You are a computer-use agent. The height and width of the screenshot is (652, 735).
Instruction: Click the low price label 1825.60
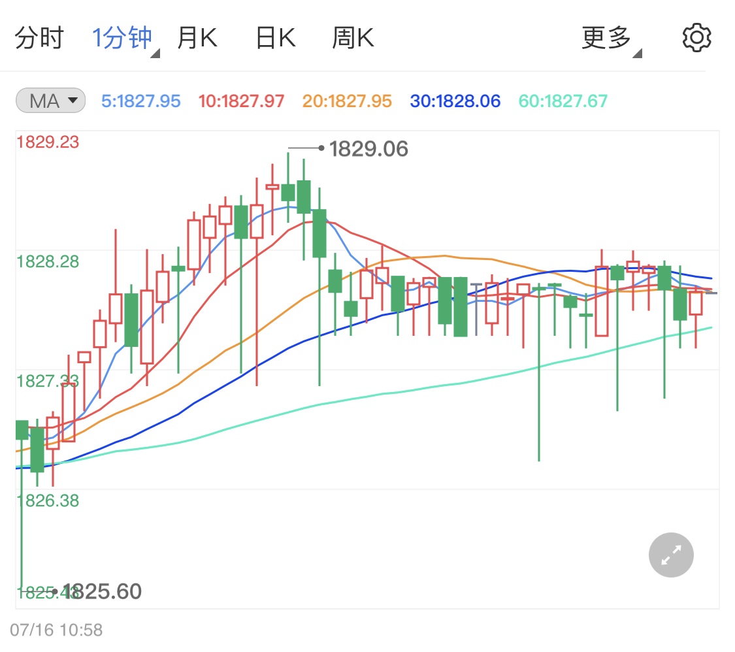102,591
